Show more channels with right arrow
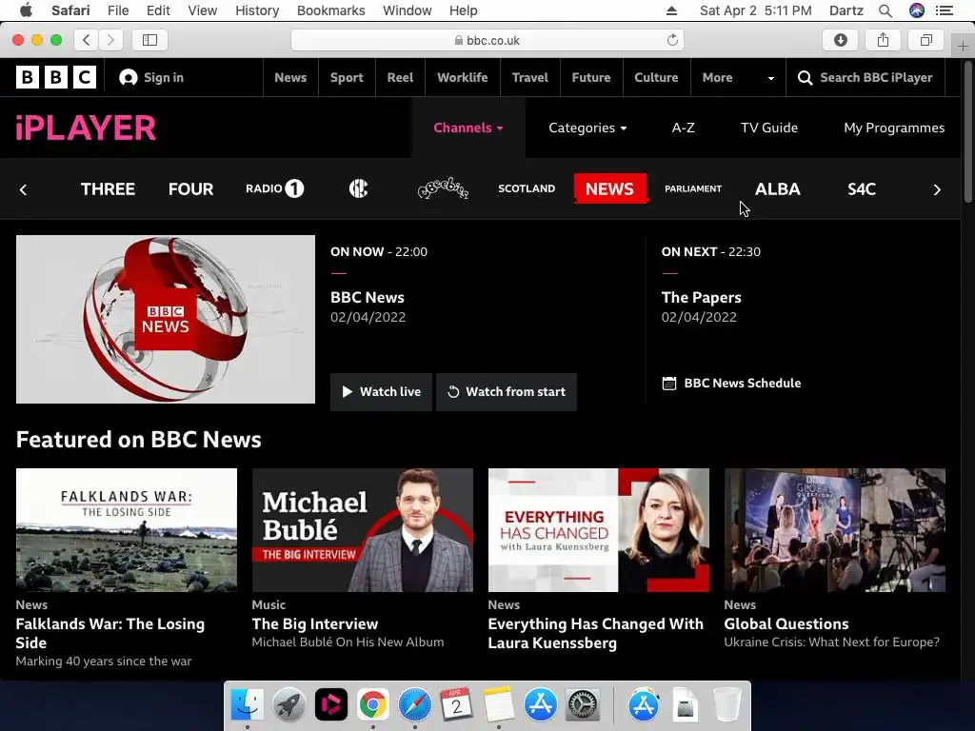The width and height of the screenshot is (975, 731). click(x=937, y=189)
